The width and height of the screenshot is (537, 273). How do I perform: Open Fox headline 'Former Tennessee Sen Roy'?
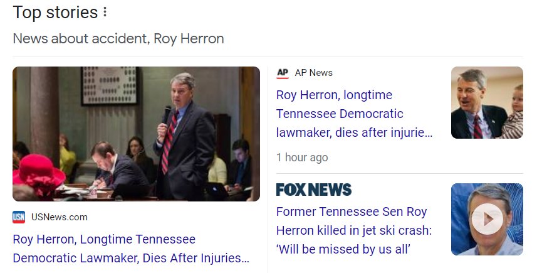[x=353, y=211]
